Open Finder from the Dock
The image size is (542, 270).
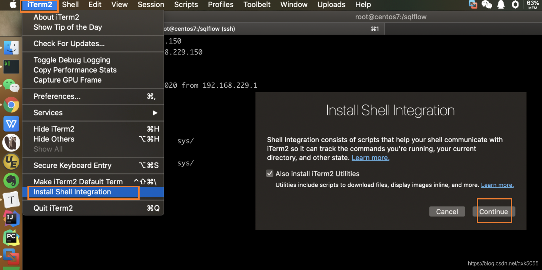pos(11,48)
